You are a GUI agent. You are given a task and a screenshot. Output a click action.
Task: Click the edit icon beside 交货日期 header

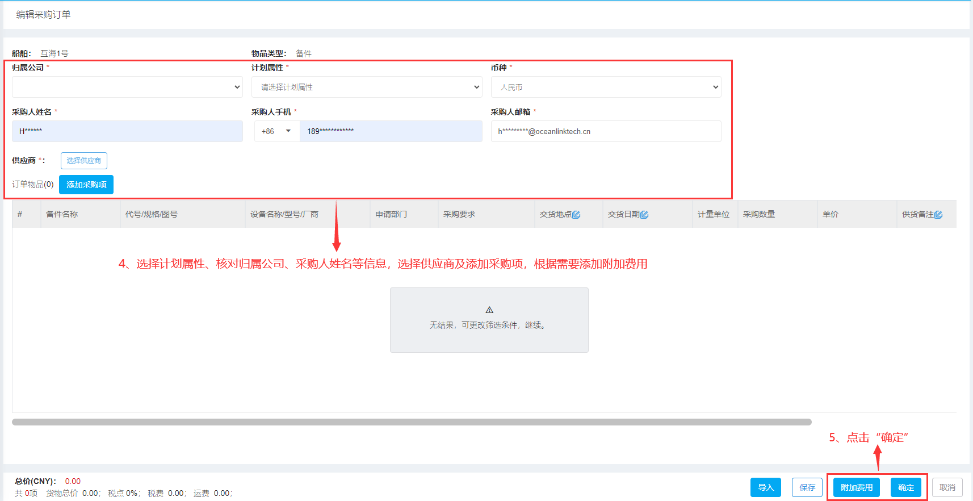point(644,214)
